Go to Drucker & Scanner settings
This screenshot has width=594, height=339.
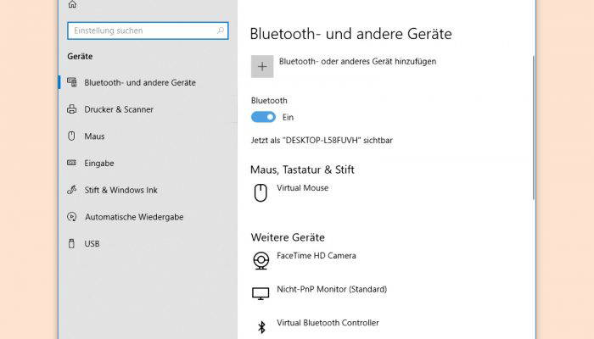pos(119,109)
